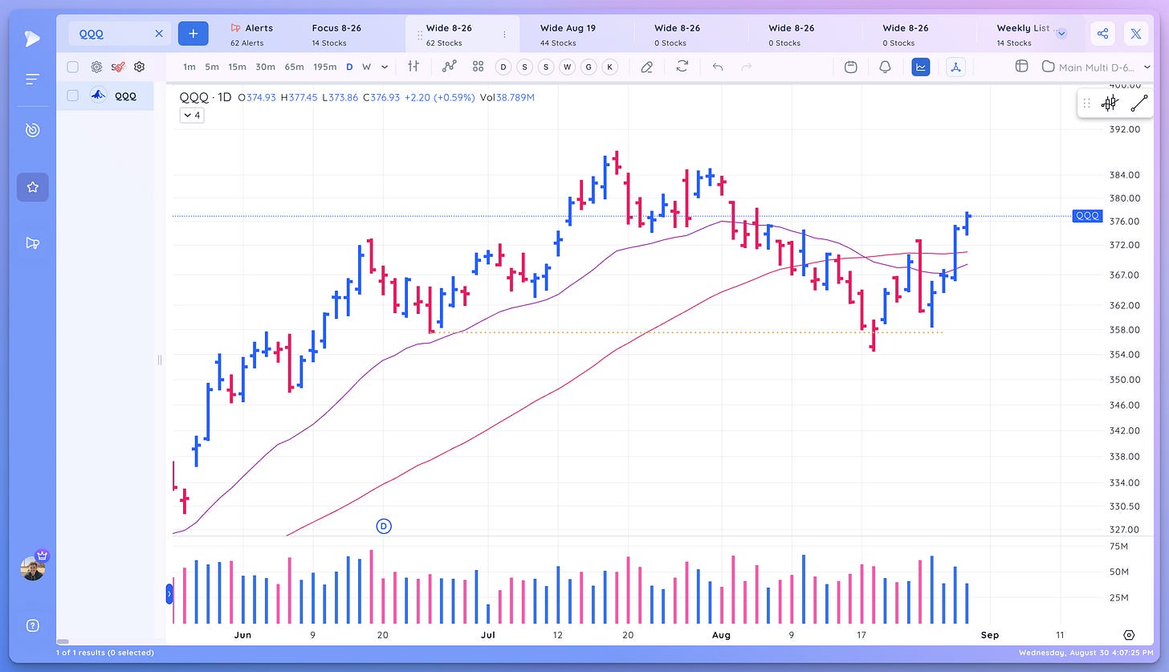Switch to the Weekly List tab
Image resolution: width=1169 pixels, height=672 pixels.
[1023, 35]
